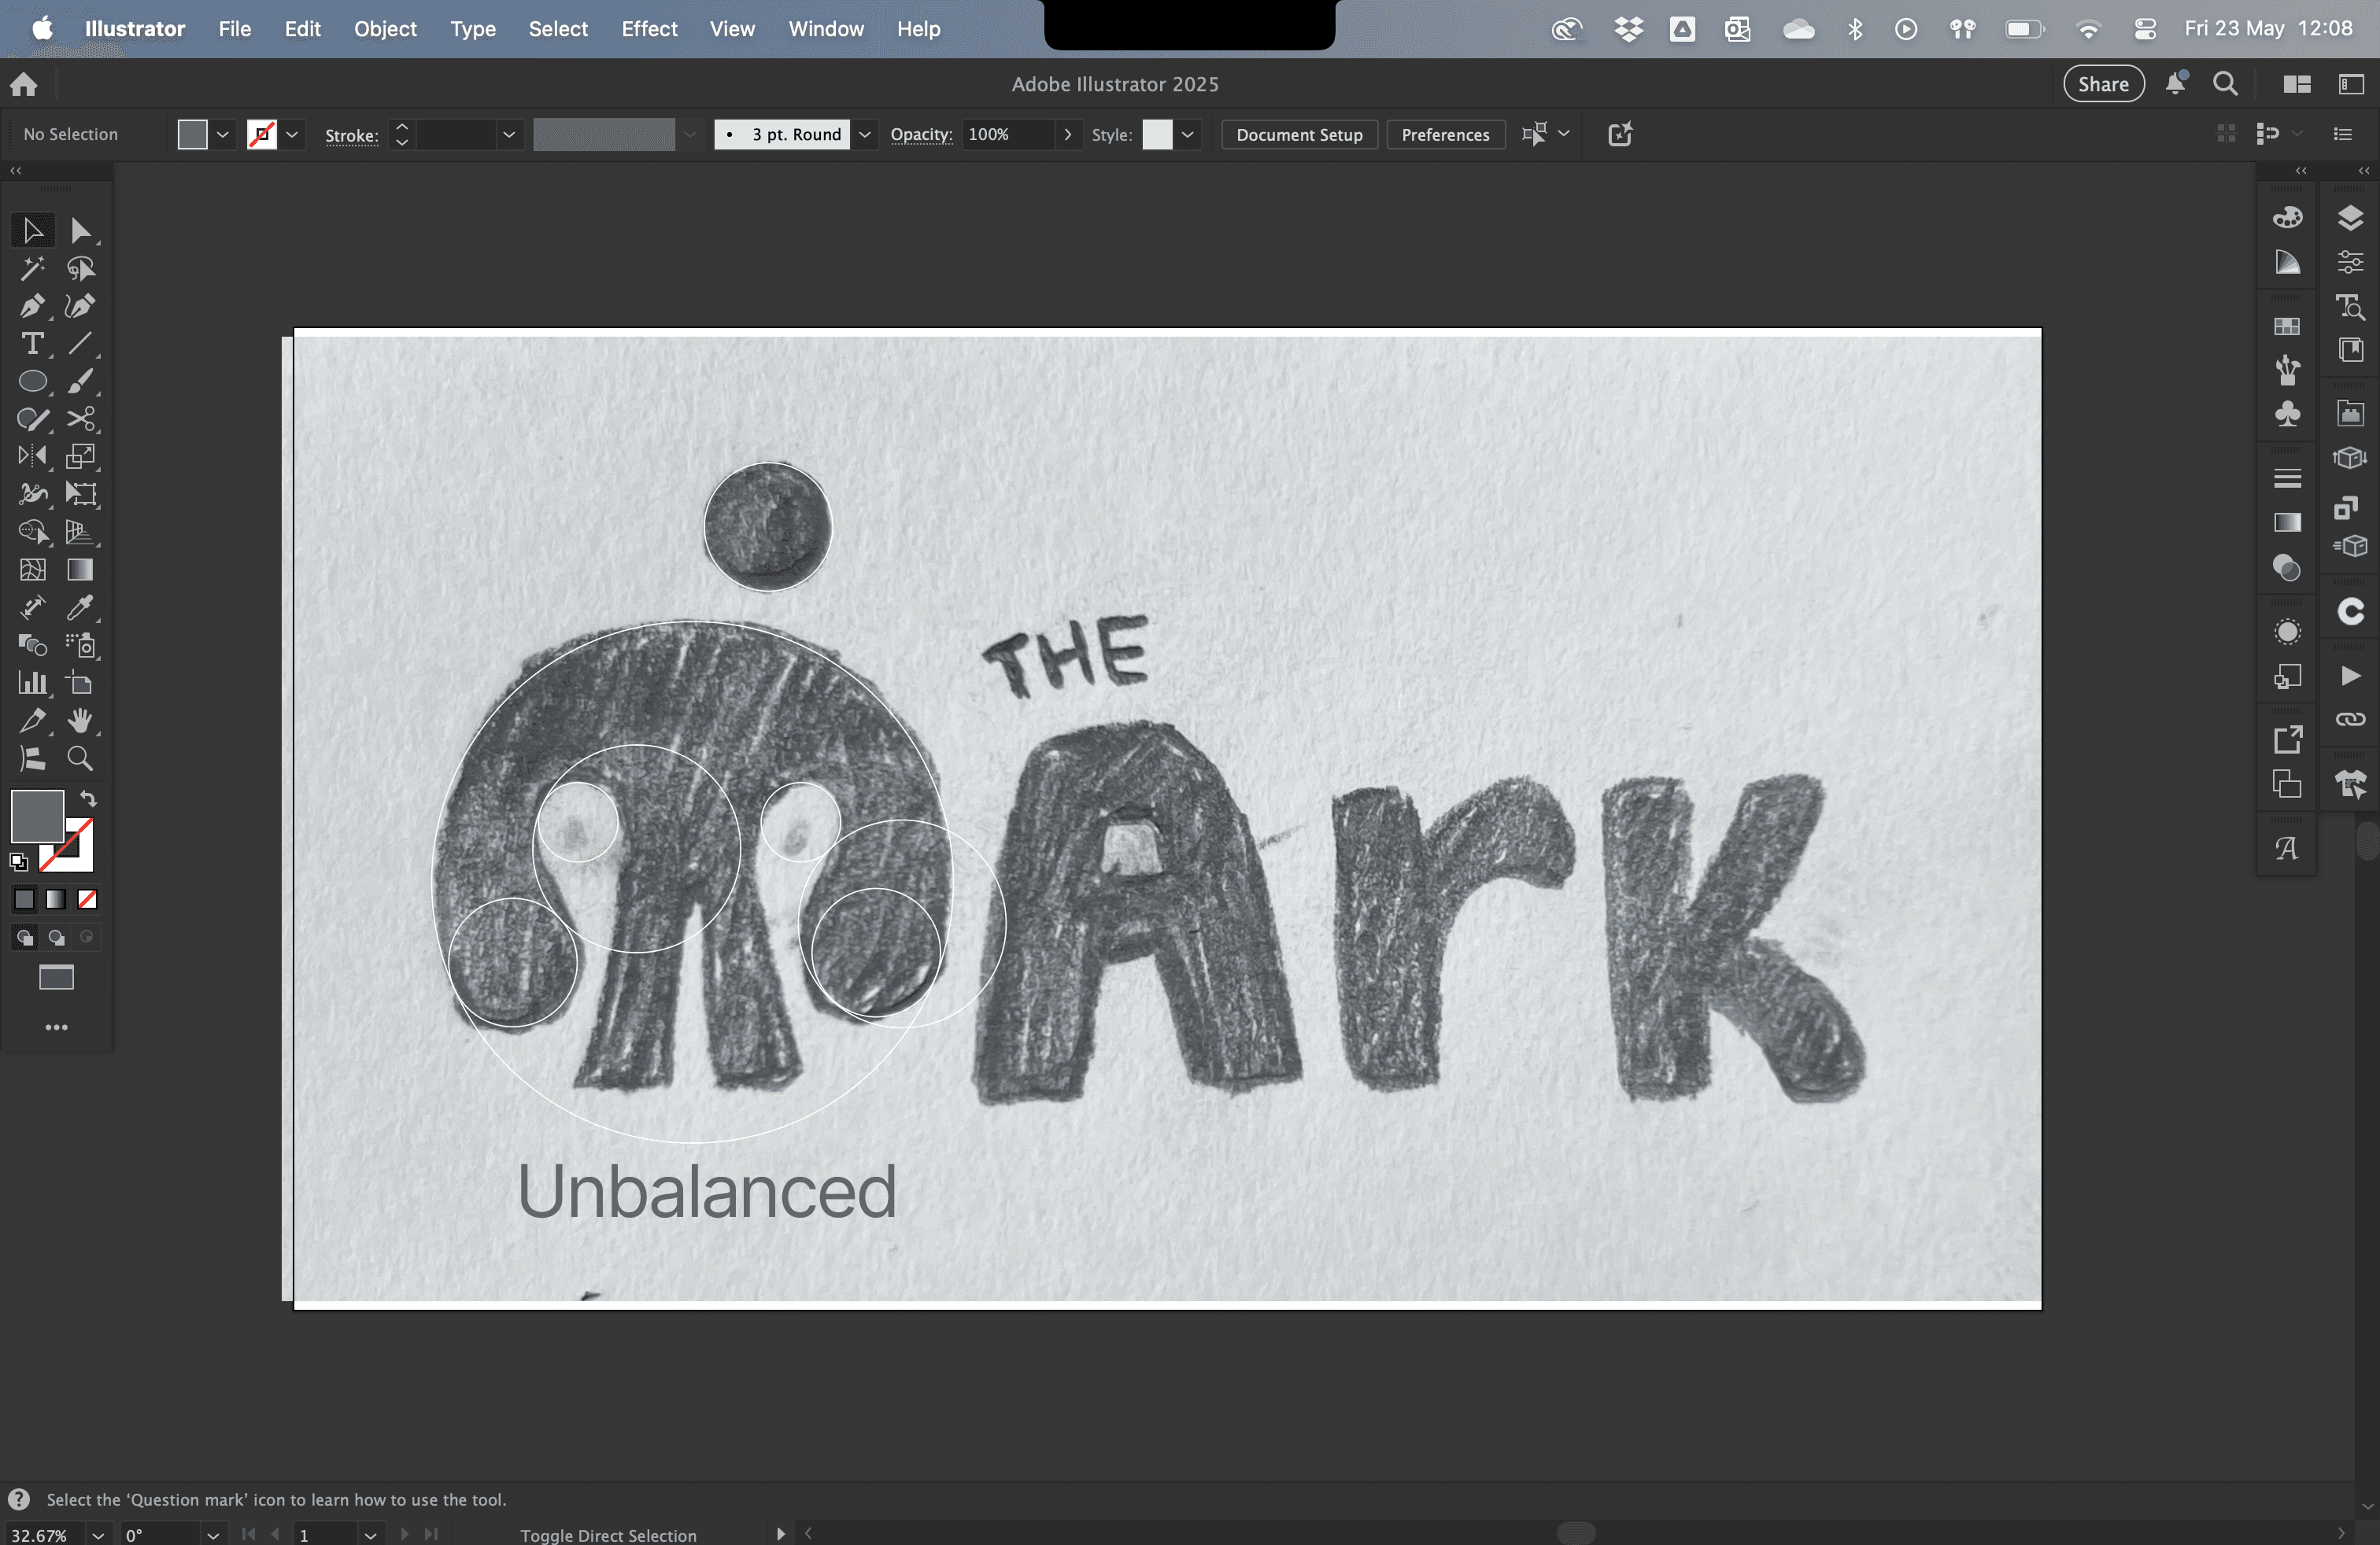Image resolution: width=2380 pixels, height=1545 pixels.
Task: Open the Style dropdown arrow
Action: tap(1187, 135)
